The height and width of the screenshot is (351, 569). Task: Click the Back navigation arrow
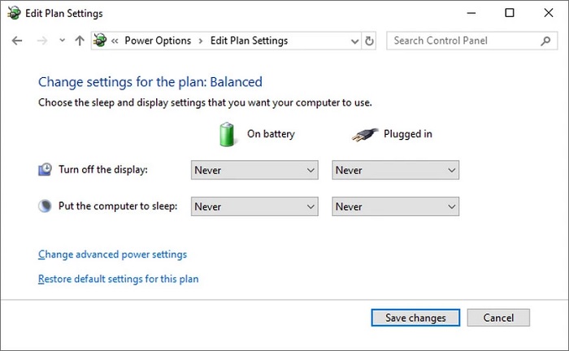click(x=18, y=41)
